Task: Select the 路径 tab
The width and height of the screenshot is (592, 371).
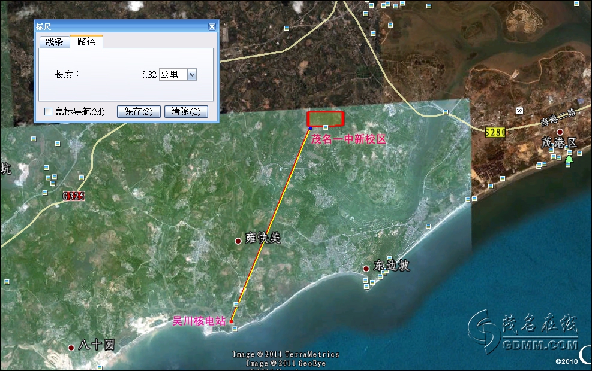Action: point(86,42)
